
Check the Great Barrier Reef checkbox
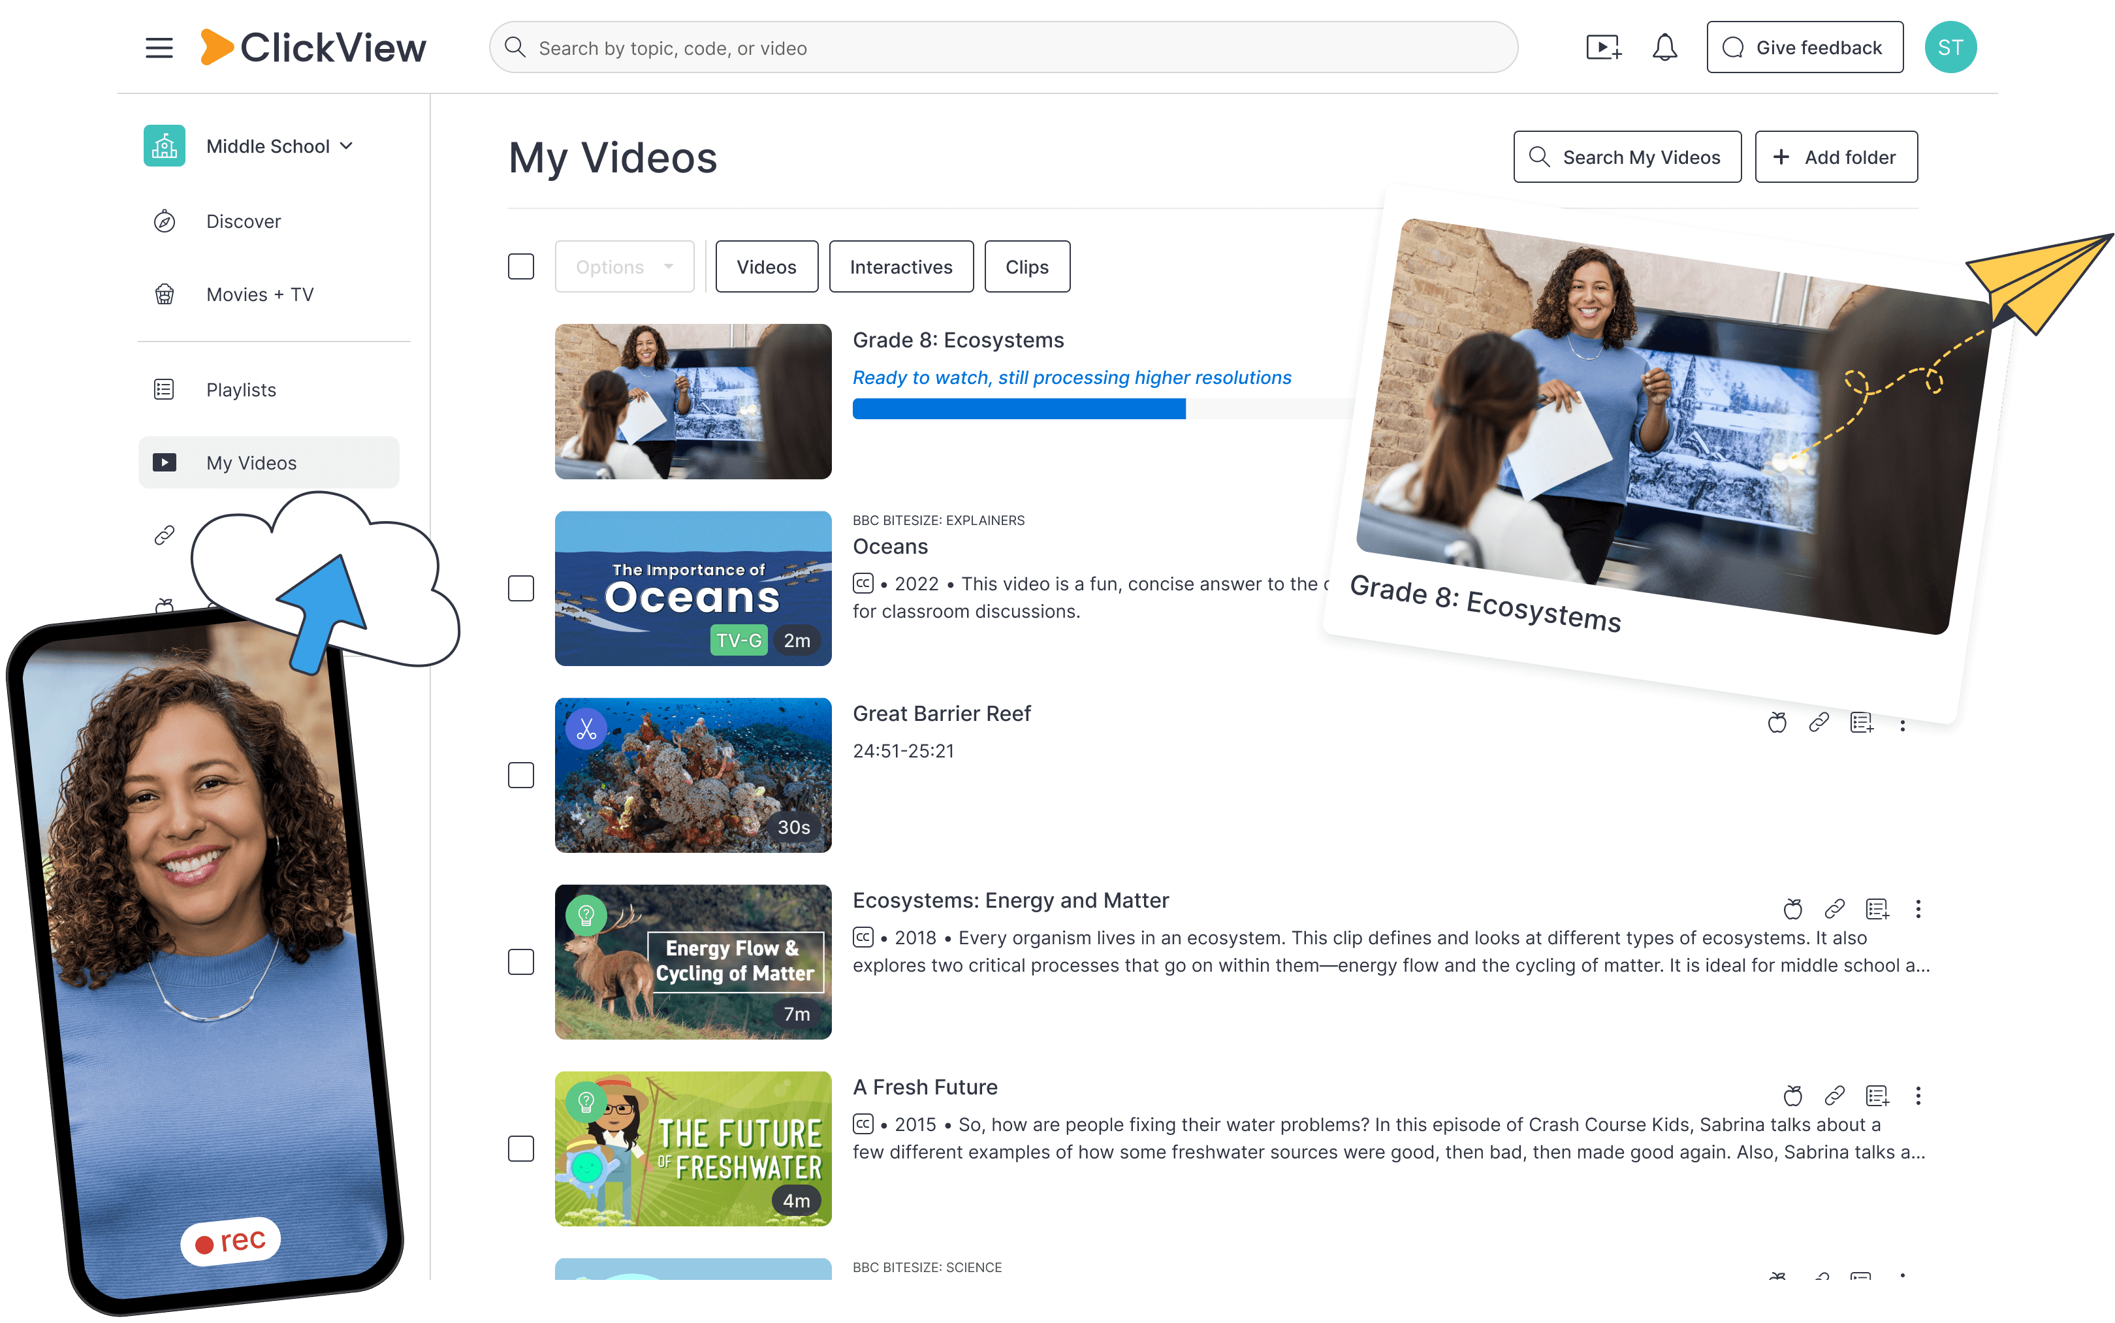tap(521, 775)
